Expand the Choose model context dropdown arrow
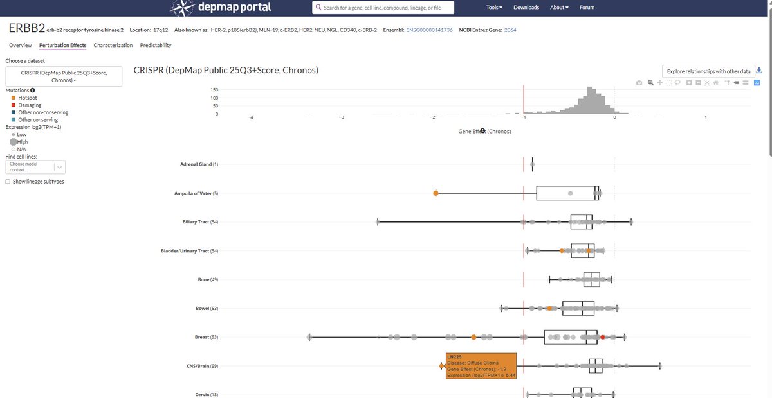This screenshot has height=398, width=772. coord(59,167)
